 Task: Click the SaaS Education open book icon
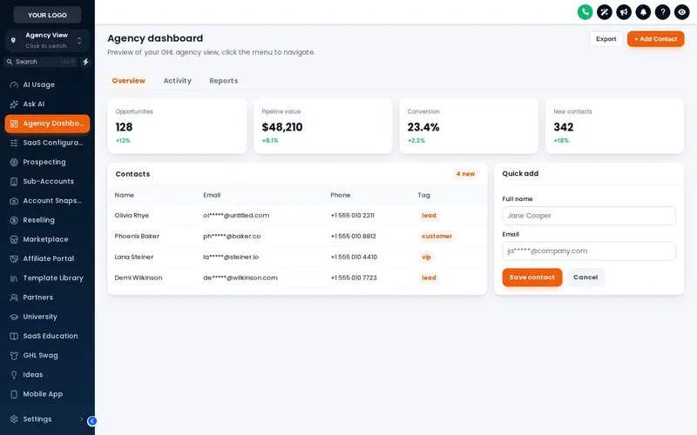click(x=14, y=336)
